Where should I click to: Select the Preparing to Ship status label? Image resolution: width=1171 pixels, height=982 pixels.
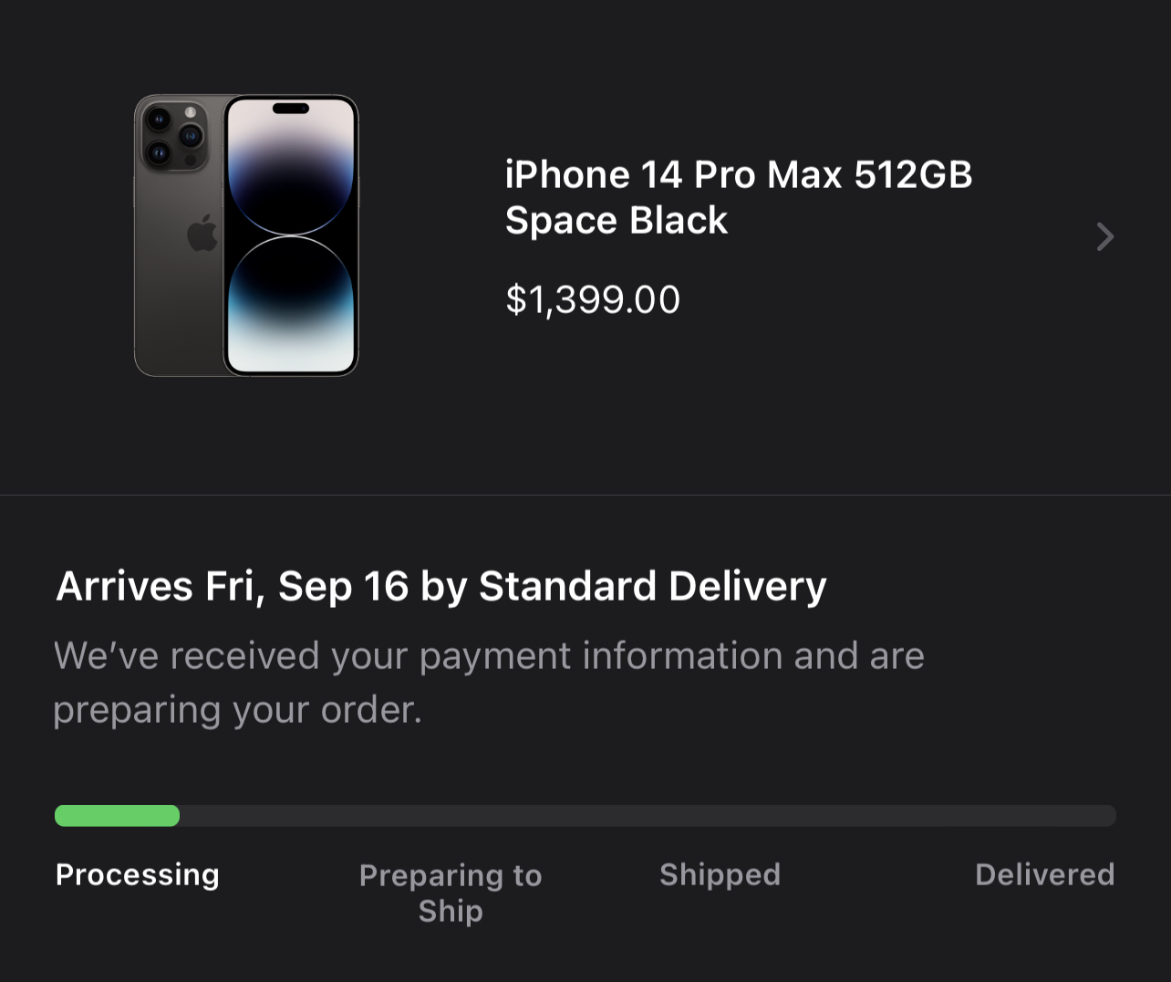(x=451, y=893)
